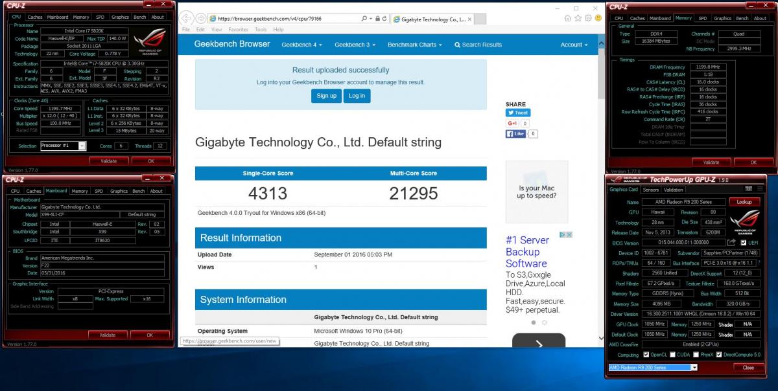
Task: Open the Favorites menu in browser
Action: (238, 30)
